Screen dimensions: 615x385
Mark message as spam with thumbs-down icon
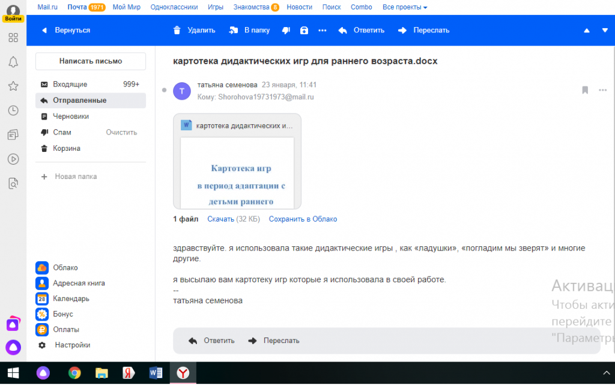286,30
